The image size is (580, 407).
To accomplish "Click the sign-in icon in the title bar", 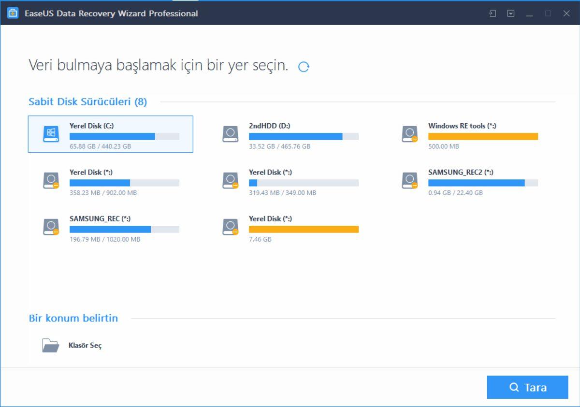I will [x=492, y=13].
